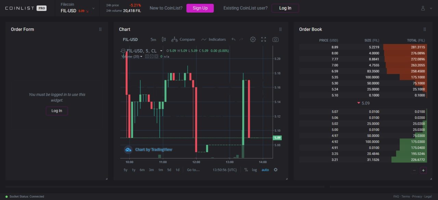Click the Compare symbols icon
This screenshot has width=438, height=200.
click(x=175, y=40)
